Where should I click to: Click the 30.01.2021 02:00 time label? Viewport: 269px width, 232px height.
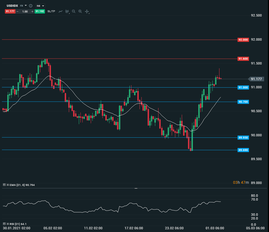tap(17, 228)
